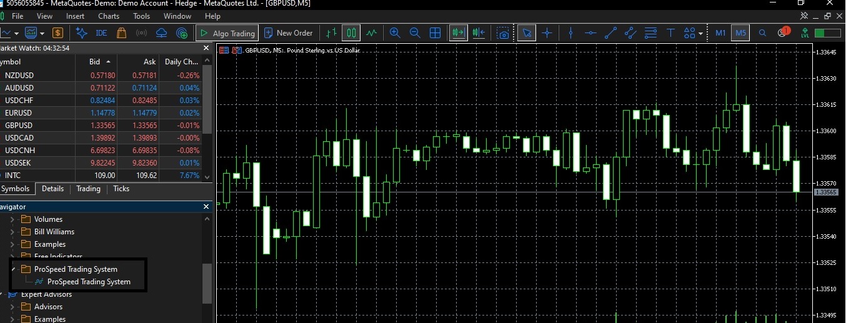Open the Charts menu

coord(109,16)
